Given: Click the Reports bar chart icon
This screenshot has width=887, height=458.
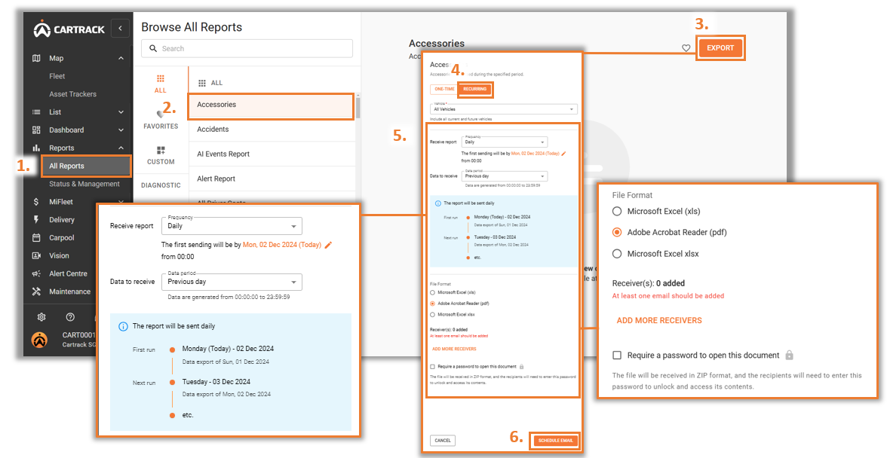Looking at the screenshot, I should click(x=36, y=148).
